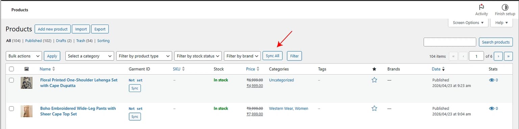Open the Activity flag icon
Image resolution: width=519 pixels, height=129 pixels.
point(481,7)
